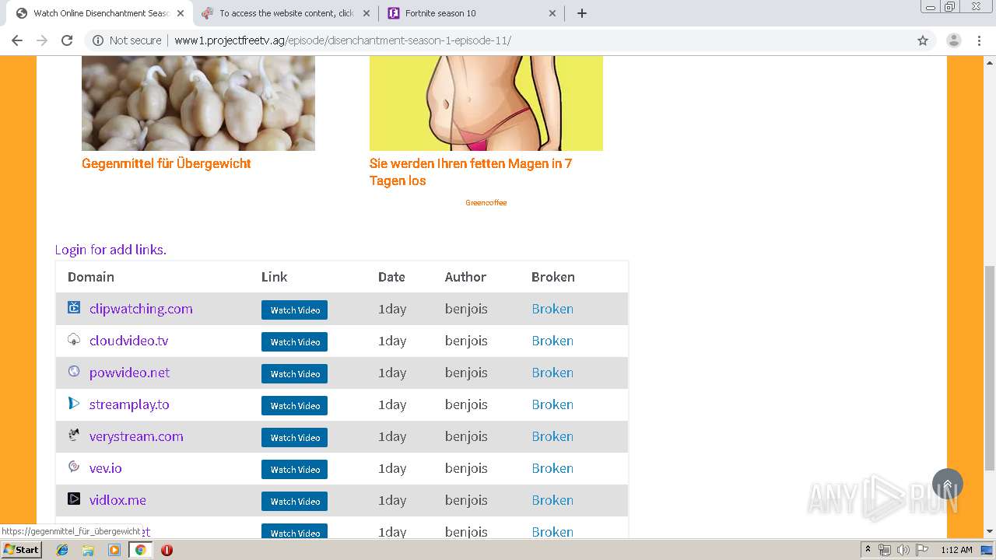The width and height of the screenshot is (996, 560).
Task: Open Gegenmittel für Übergewicht ad link
Action: (167, 163)
